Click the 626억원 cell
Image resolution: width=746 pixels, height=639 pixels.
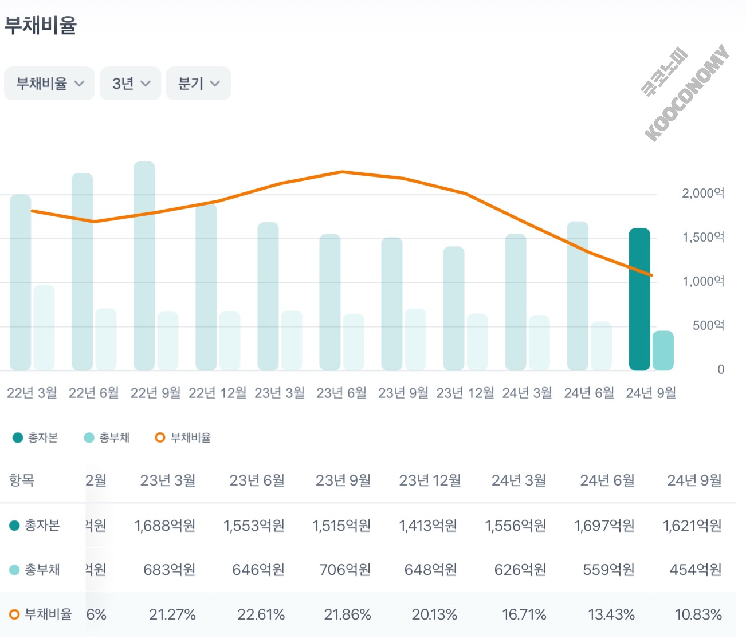[520, 570]
